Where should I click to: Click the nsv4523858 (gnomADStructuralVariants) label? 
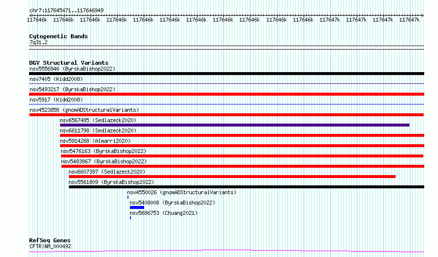click(x=84, y=110)
